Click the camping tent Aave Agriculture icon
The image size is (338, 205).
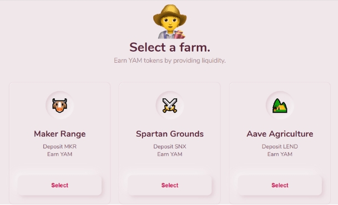(280, 106)
